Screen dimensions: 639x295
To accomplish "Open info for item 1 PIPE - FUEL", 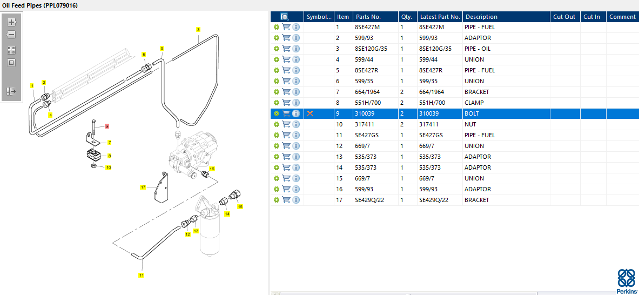I will pos(296,27).
